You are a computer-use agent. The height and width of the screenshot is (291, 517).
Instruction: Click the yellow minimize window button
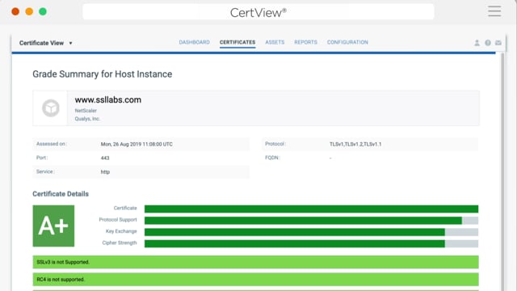click(29, 11)
